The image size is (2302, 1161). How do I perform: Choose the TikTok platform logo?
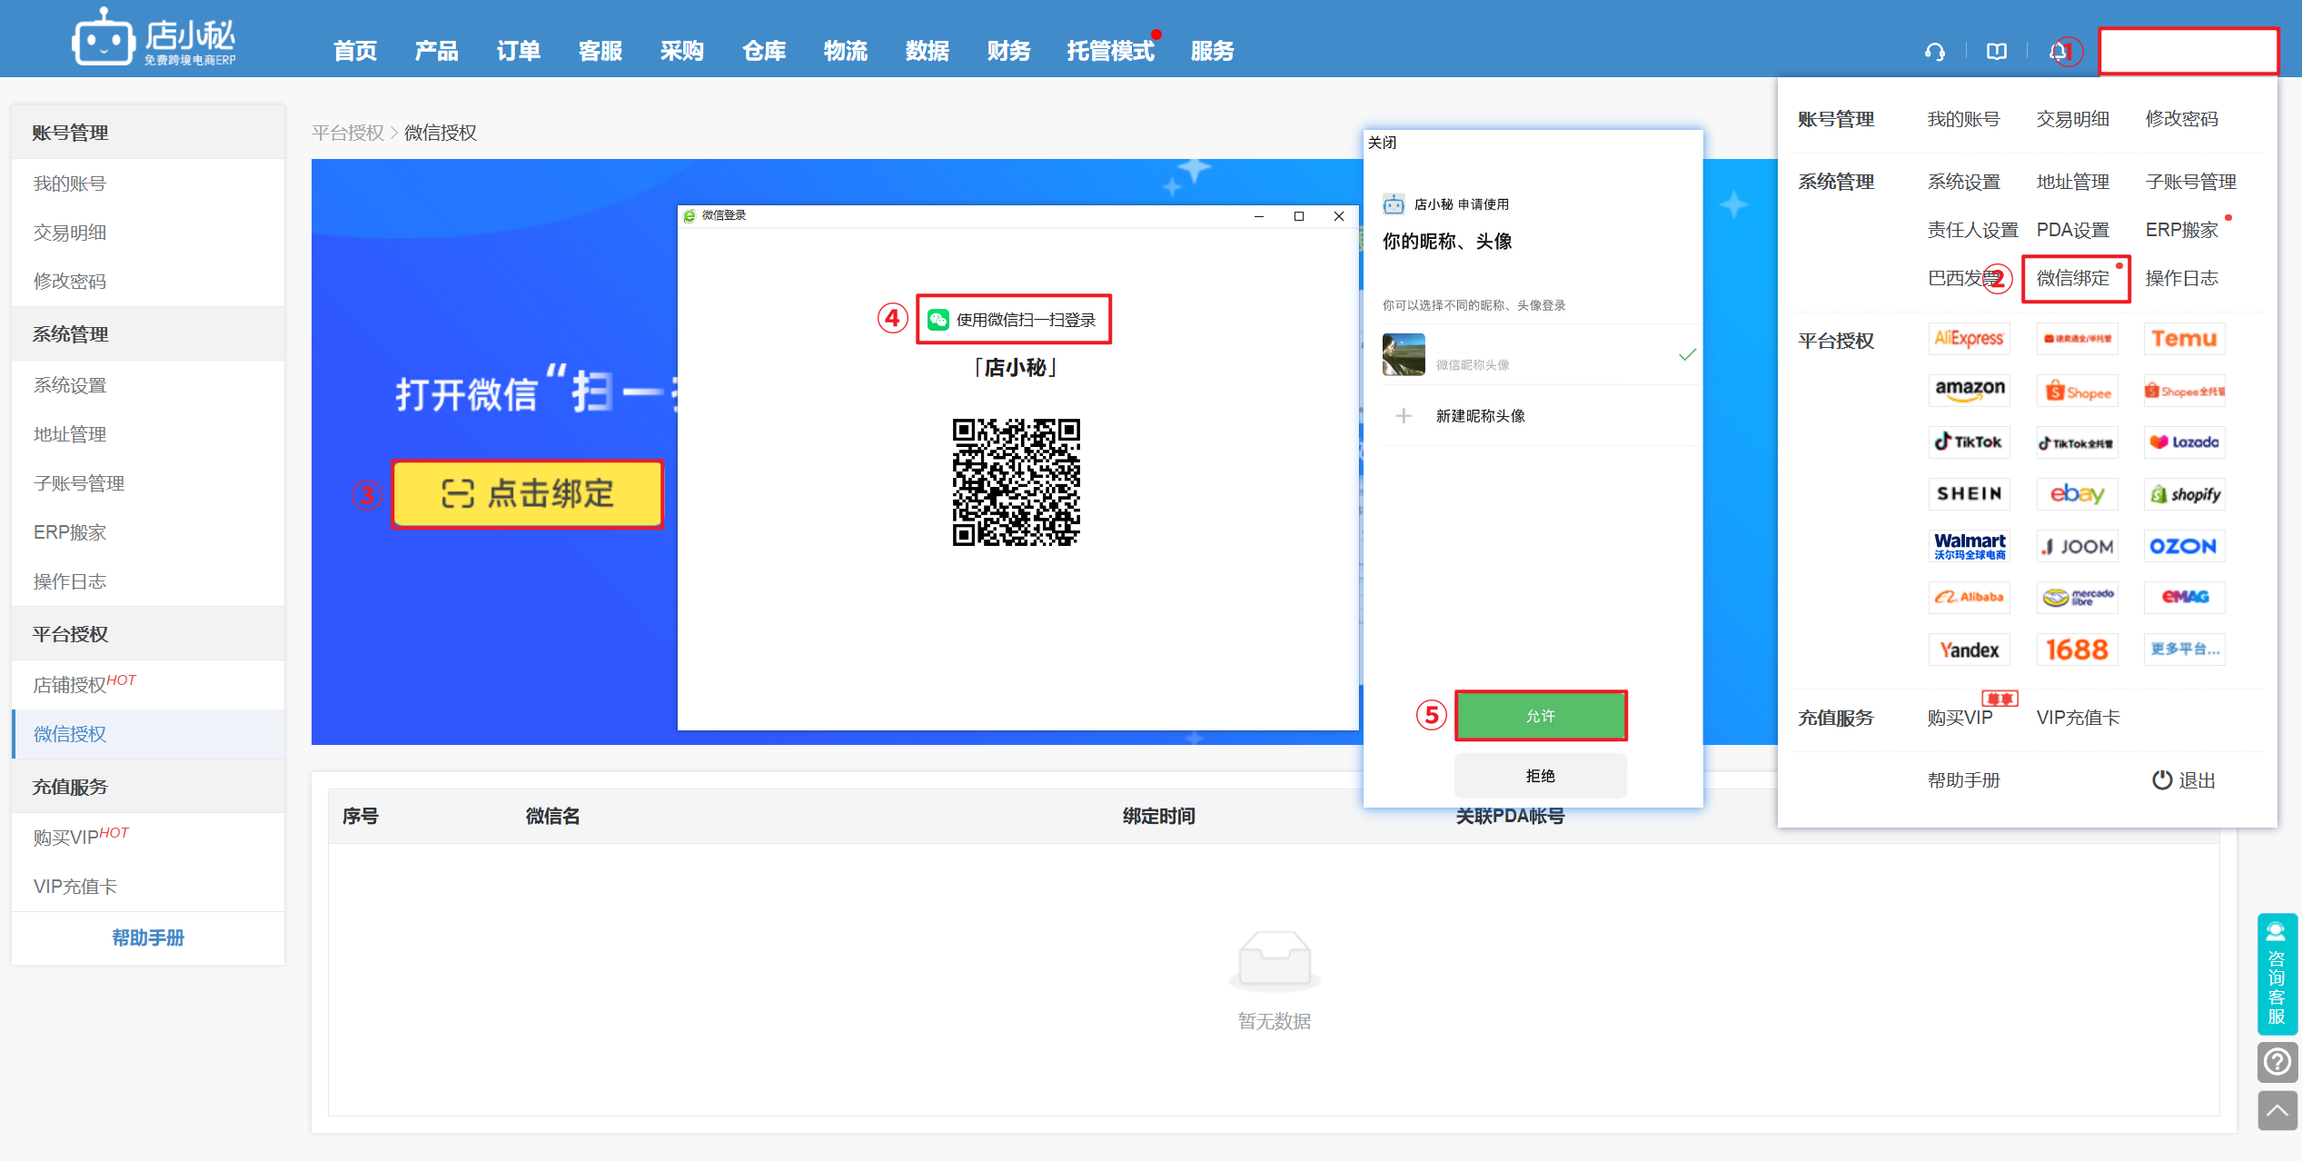[x=1969, y=442]
